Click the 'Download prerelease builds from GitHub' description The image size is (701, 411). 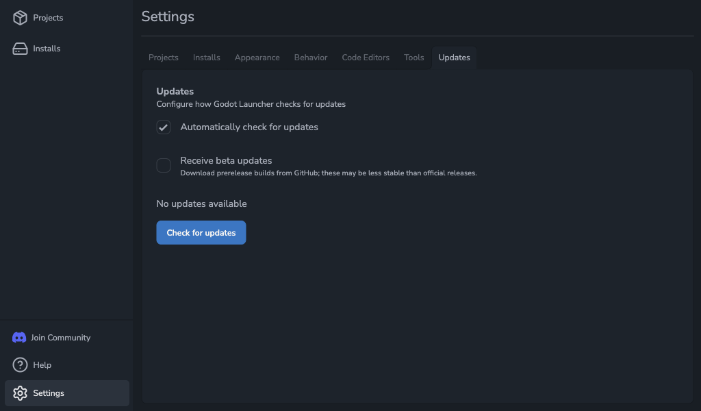tap(329, 173)
